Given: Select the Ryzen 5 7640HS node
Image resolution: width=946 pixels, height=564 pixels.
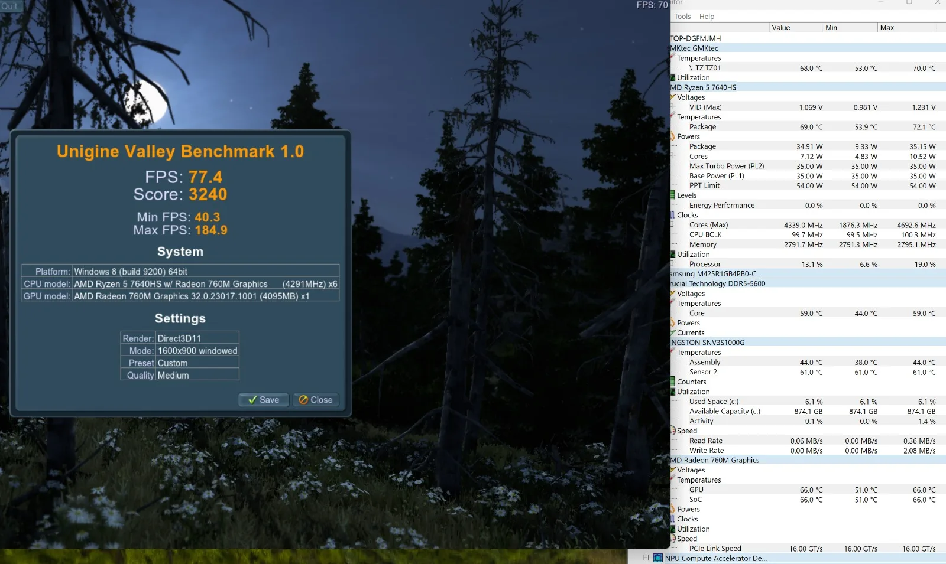Looking at the screenshot, I should pos(808,87).
